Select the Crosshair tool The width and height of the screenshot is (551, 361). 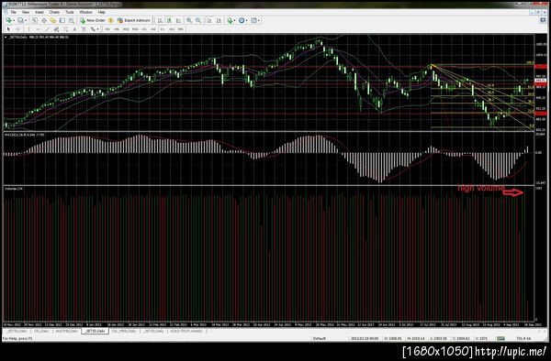point(18,29)
